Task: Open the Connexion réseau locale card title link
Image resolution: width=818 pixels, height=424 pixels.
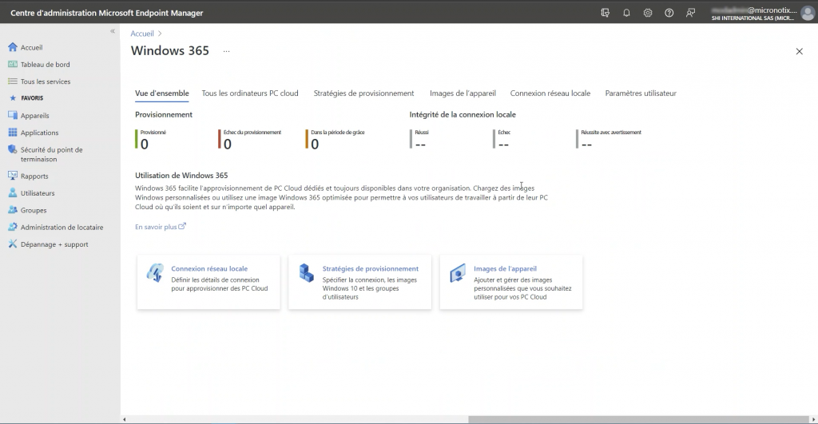Action: (x=209, y=268)
